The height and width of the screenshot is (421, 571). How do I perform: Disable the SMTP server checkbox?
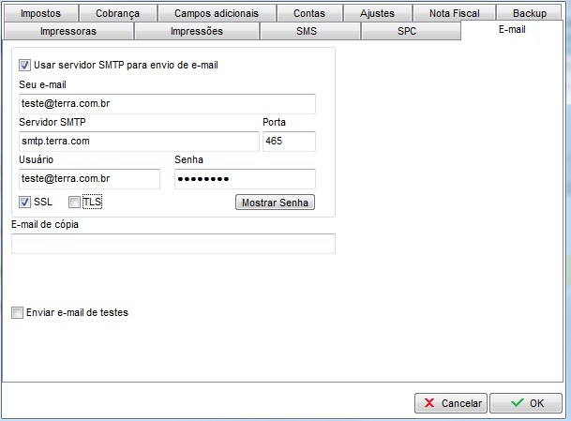coord(24,66)
